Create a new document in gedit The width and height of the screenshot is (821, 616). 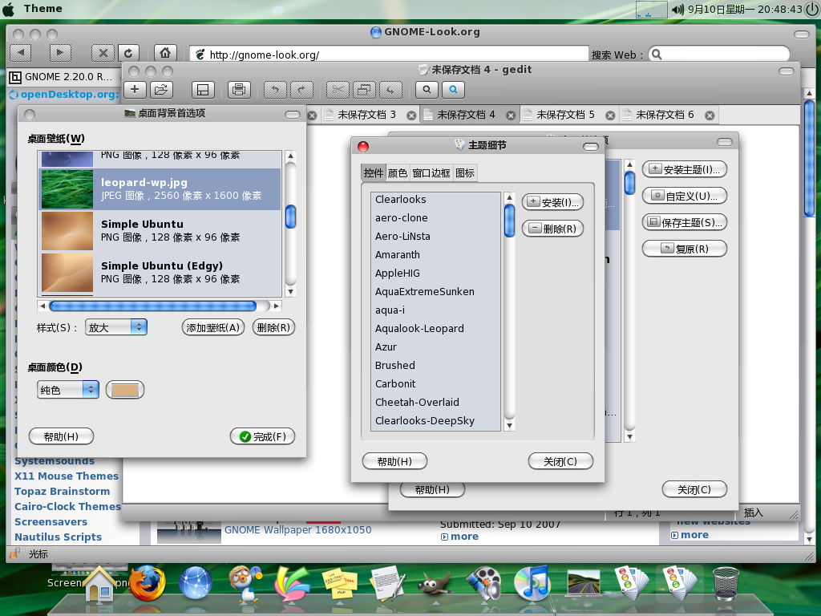[135, 90]
